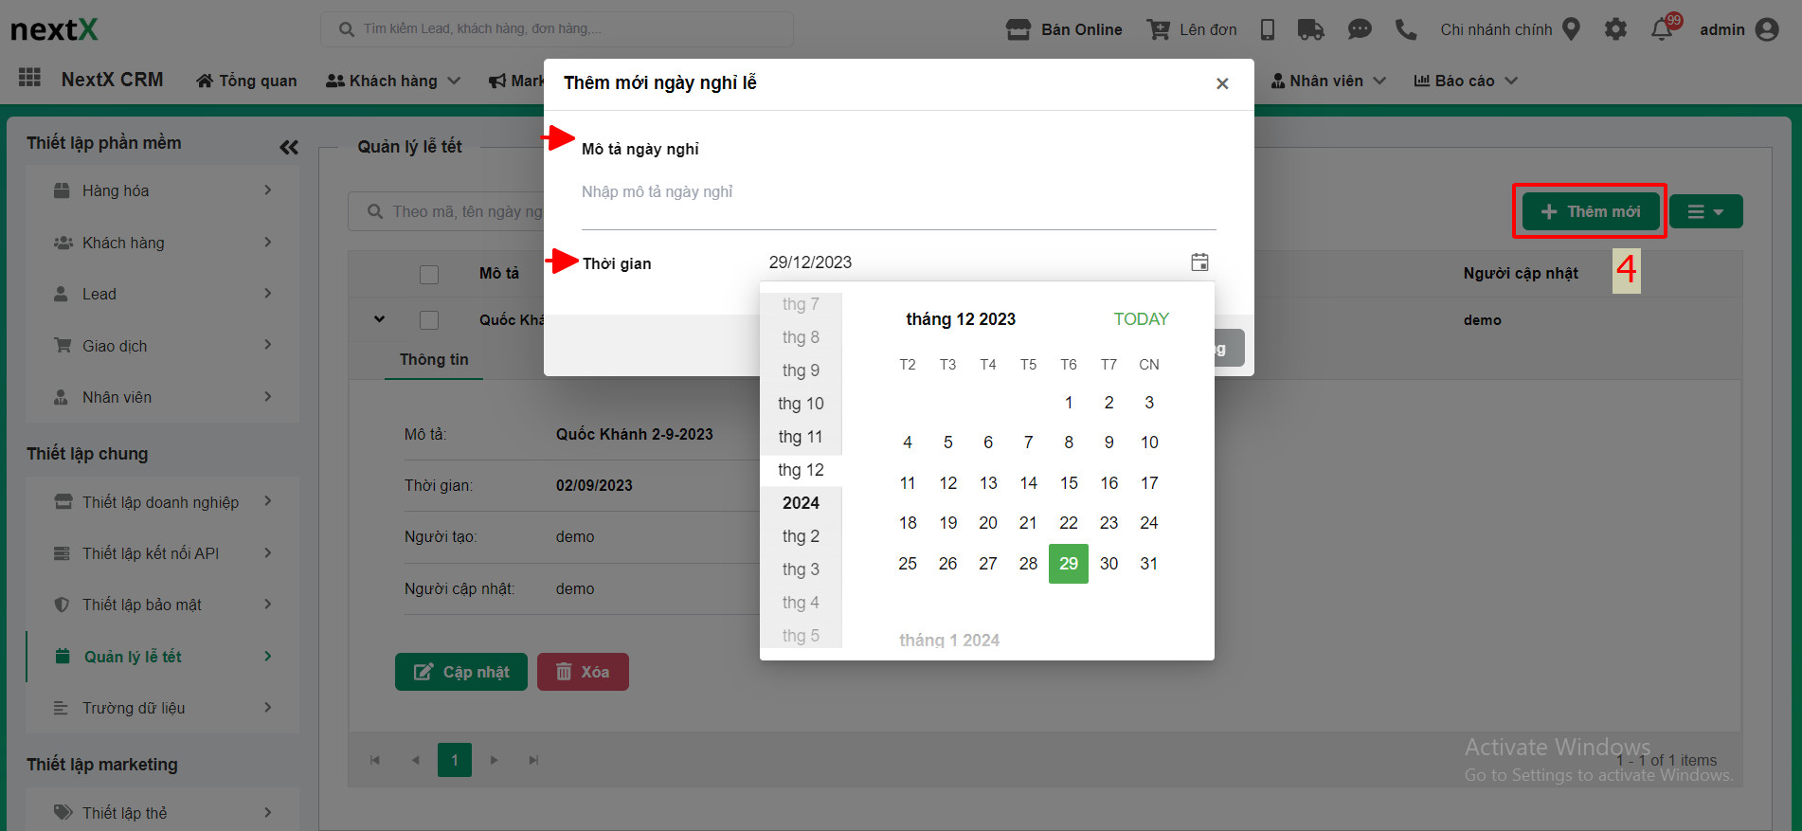Select thg 9 in the month list
This screenshot has height=831, width=1802.
[801, 370]
